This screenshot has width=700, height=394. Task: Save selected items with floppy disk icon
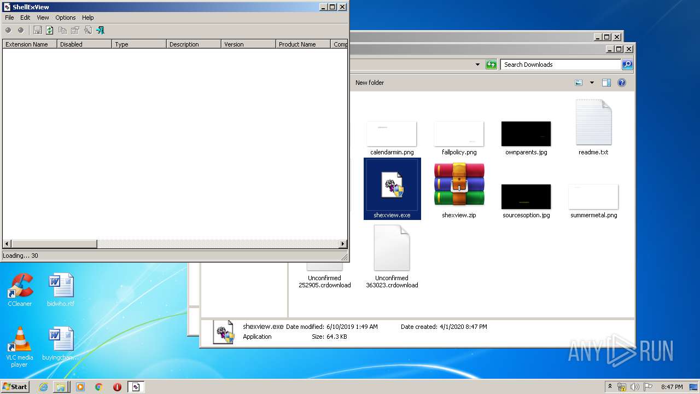click(x=37, y=30)
